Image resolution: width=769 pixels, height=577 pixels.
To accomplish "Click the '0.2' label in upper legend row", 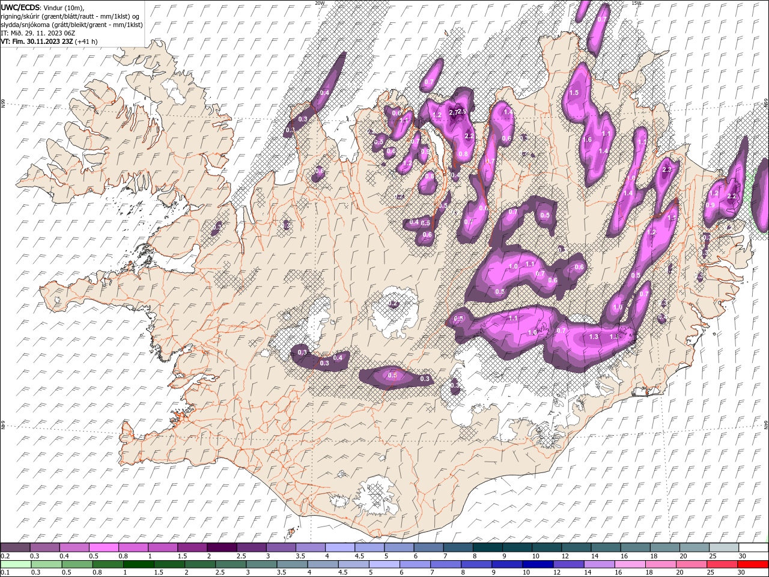I will [x=5, y=556].
